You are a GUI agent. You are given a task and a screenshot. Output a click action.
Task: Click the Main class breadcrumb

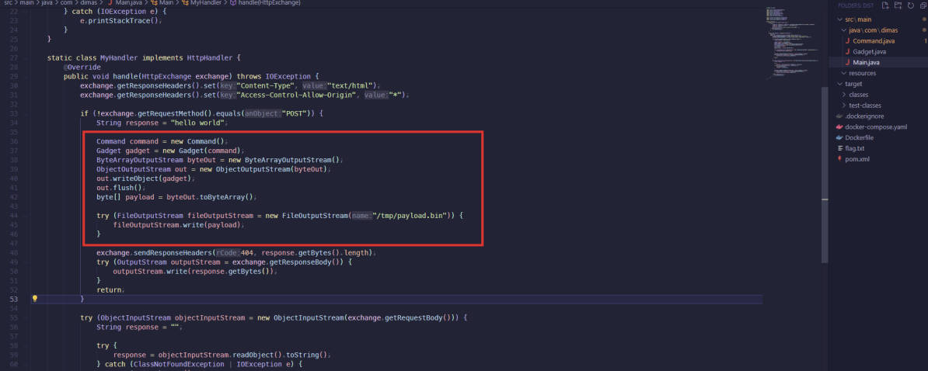tap(165, 3)
